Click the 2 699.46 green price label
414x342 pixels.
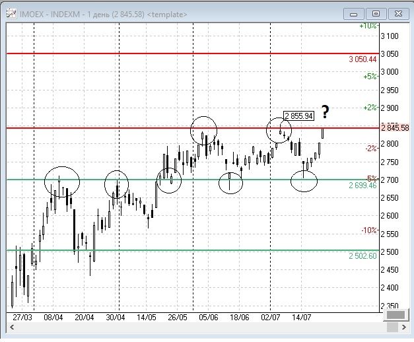coord(362,186)
